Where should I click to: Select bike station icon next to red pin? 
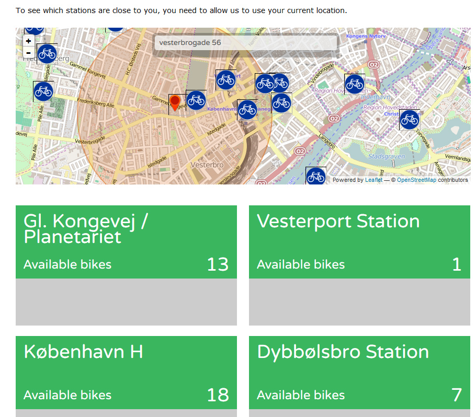click(x=196, y=100)
